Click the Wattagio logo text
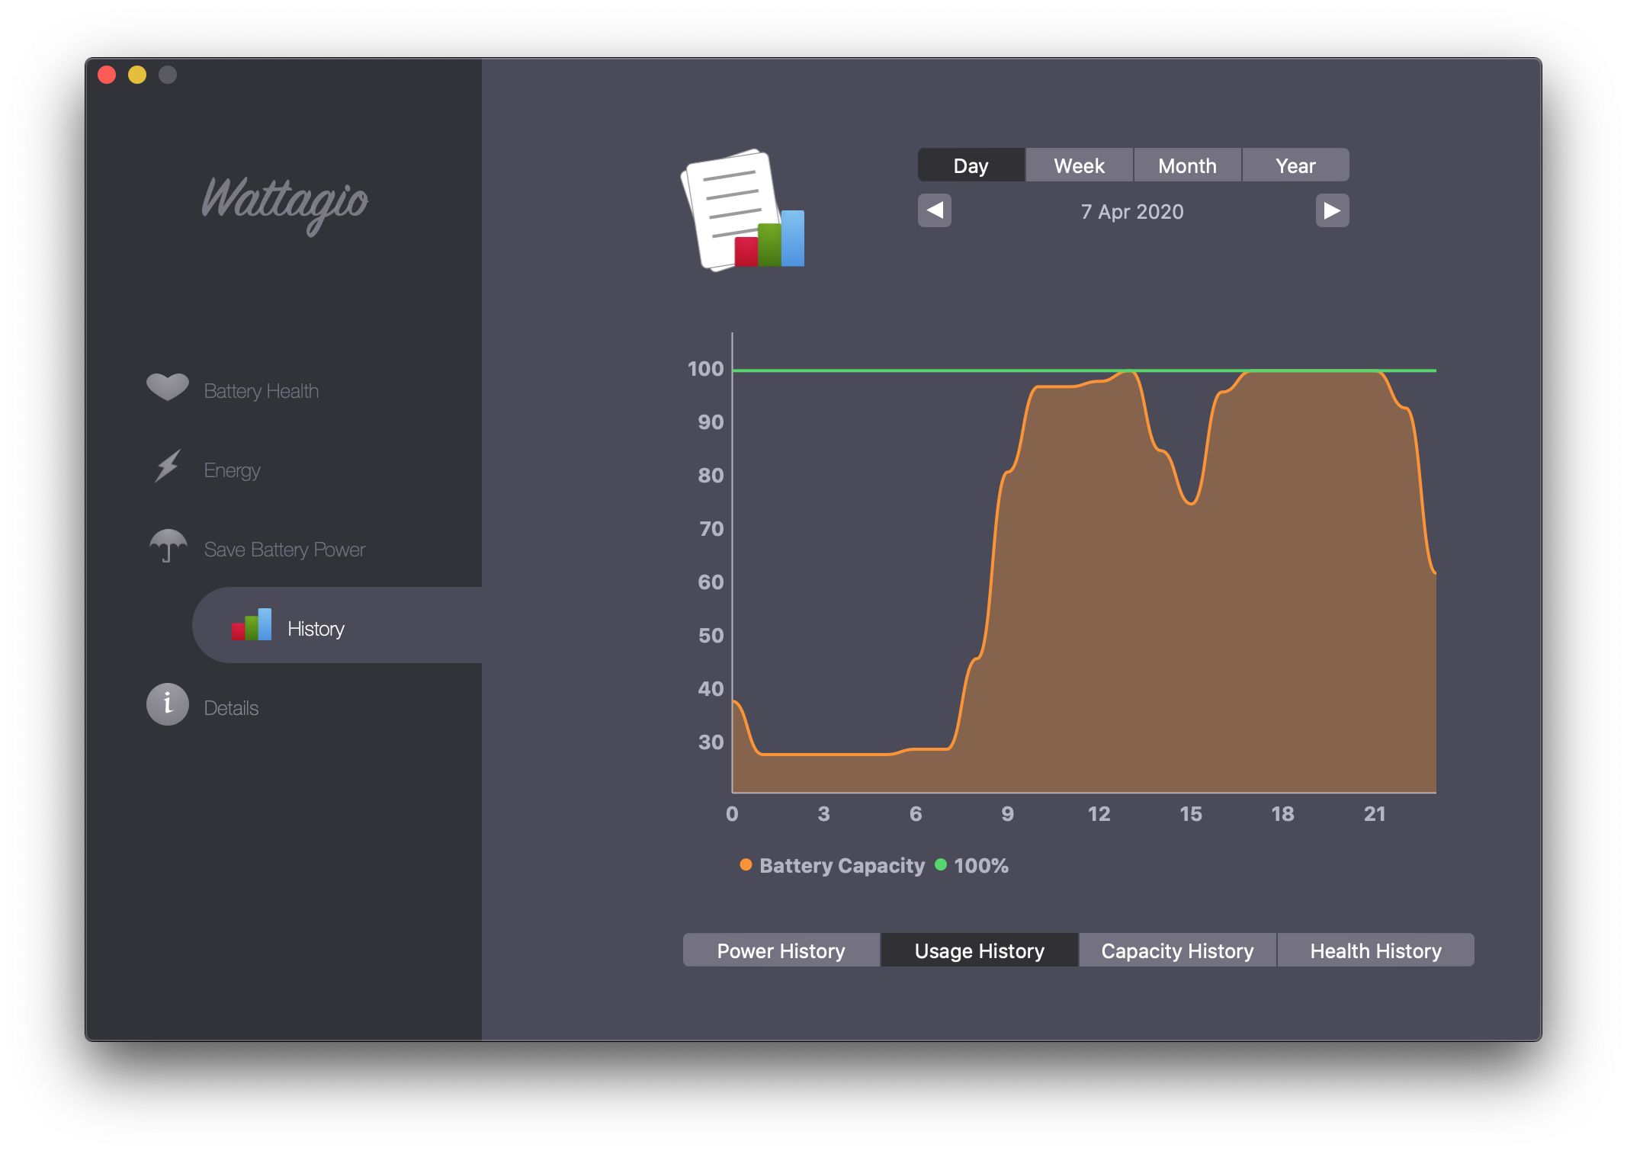 tap(284, 201)
